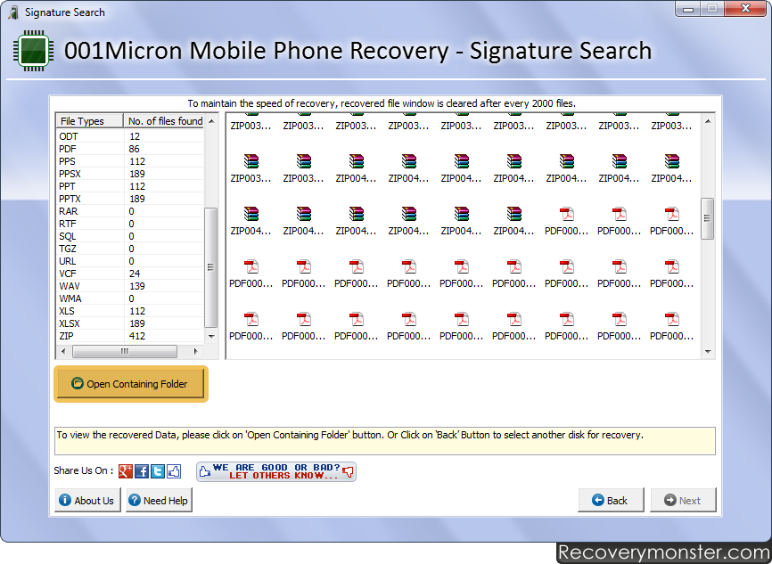Select the PPS file type row
This screenshot has height=564, width=772.
(x=130, y=161)
